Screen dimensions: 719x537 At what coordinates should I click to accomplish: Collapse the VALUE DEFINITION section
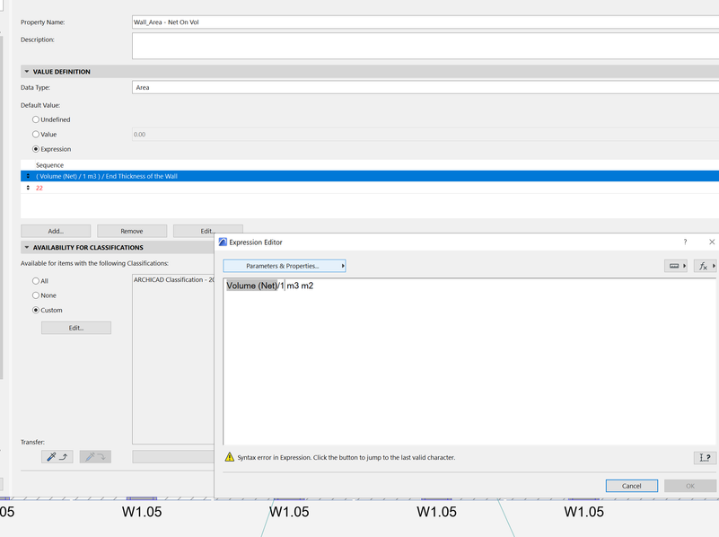27,72
